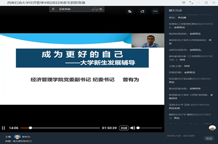Pause the livestream playback

(4, 128)
